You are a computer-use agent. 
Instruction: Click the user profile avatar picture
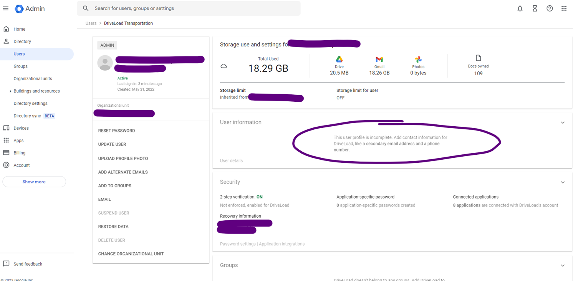pyautogui.click(x=105, y=63)
